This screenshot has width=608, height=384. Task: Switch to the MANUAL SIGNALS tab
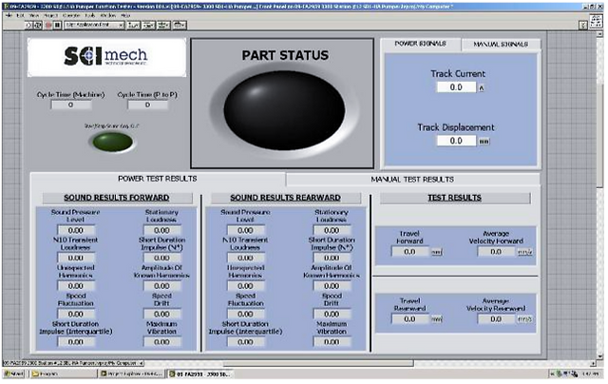(x=501, y=45)
